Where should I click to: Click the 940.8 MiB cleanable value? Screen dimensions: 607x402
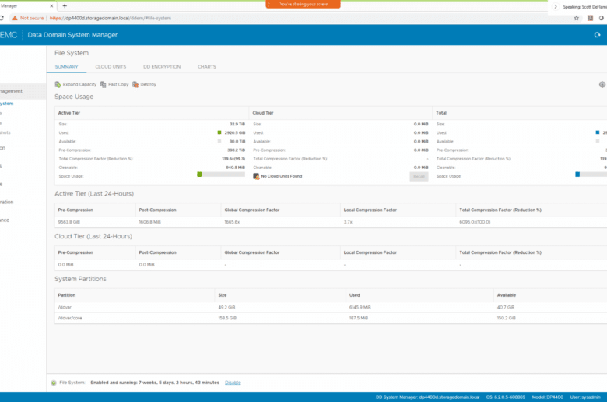coord(235,167)
